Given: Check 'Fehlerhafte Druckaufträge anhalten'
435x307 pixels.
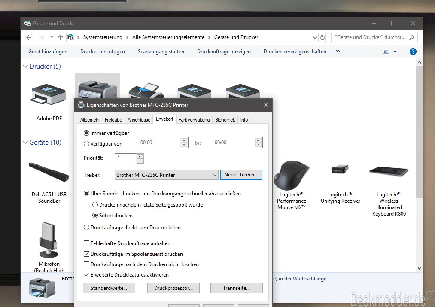Looking at the screenshot, I should 87,243.
